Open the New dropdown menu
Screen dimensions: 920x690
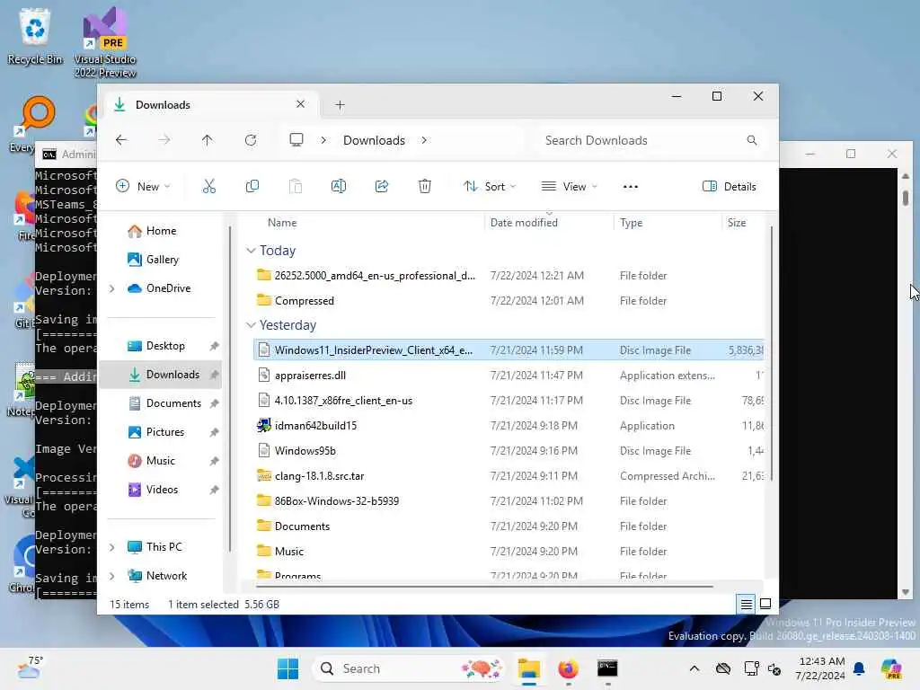tap(143, 187)
